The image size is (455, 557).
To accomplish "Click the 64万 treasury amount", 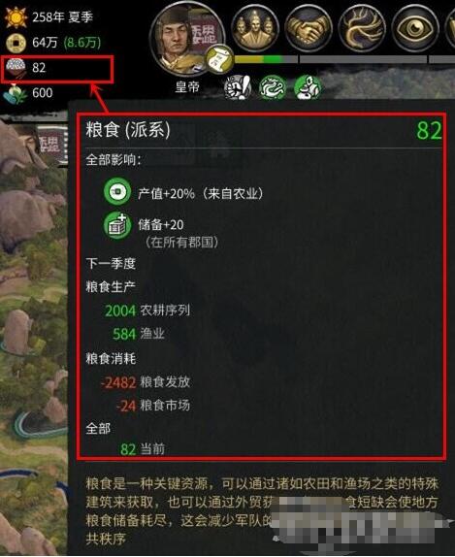I will click(45, 43).
